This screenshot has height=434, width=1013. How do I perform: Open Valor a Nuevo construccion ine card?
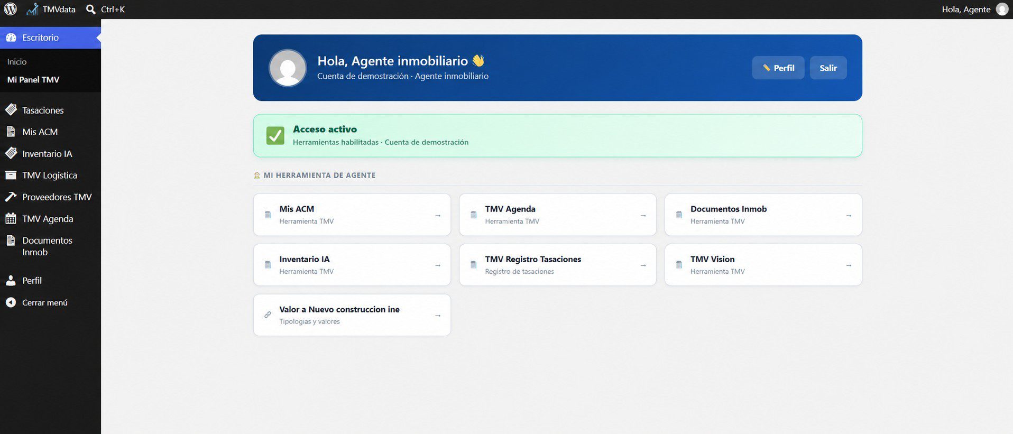point(352,315)
